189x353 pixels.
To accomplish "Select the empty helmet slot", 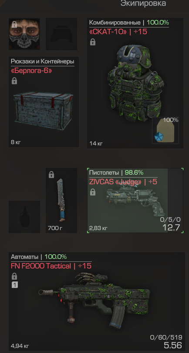I will click(61, 34).
